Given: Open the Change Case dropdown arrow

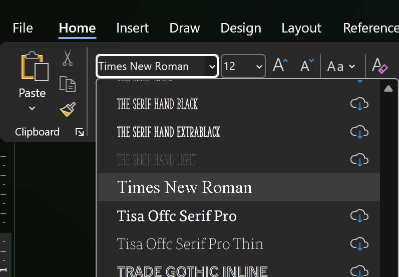Looking at the screenshot, I should [x=352, y=66].
